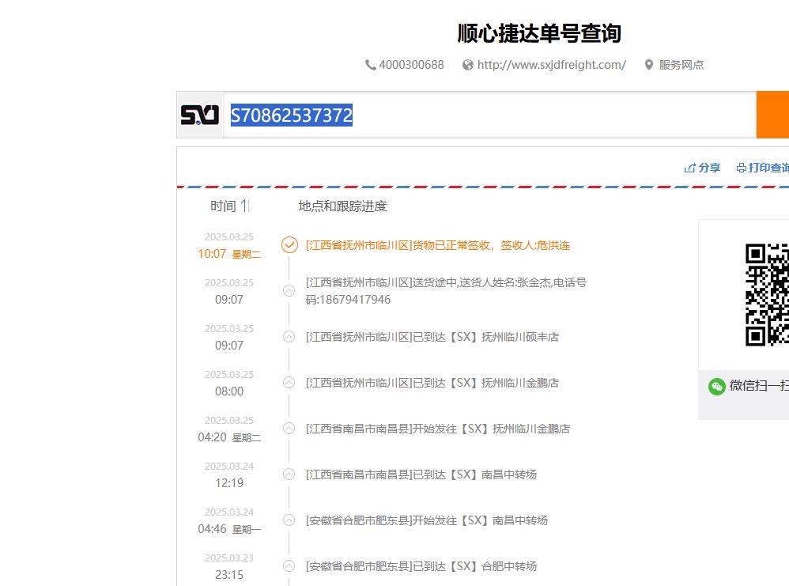Click the WeChat QR code image
The image size is (789, 586).
click(x=767, y=295)
